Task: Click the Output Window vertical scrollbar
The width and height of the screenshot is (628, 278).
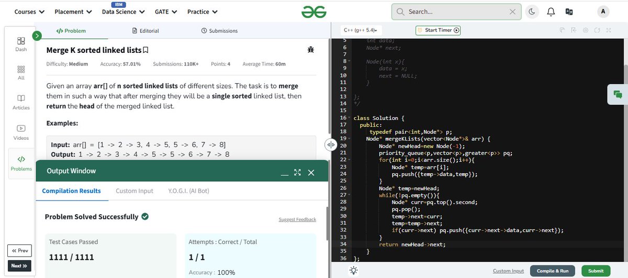Action: coord(327,224)
